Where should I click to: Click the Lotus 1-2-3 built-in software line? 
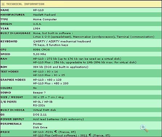tap(94, 37)
